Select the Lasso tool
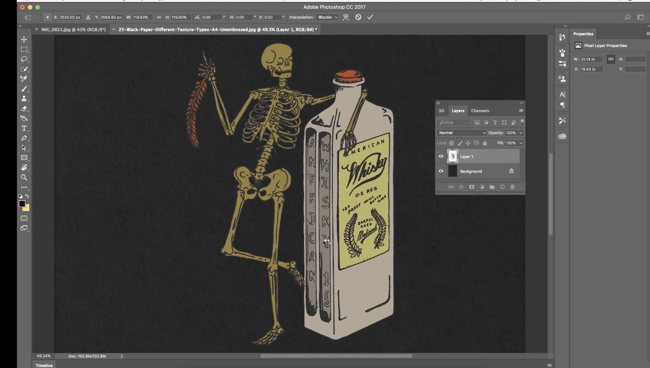 pos(24,59)
